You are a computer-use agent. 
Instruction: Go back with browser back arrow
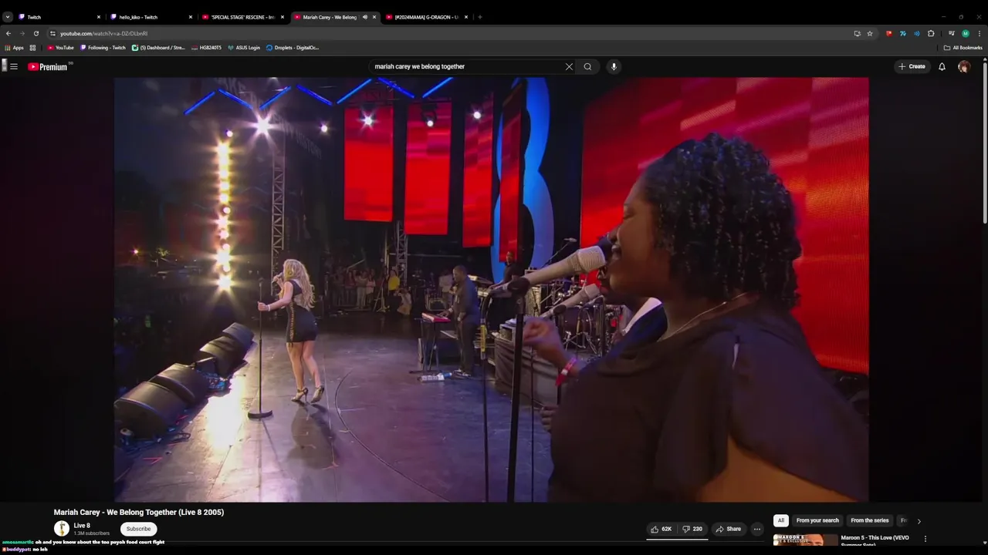point(8,33)
